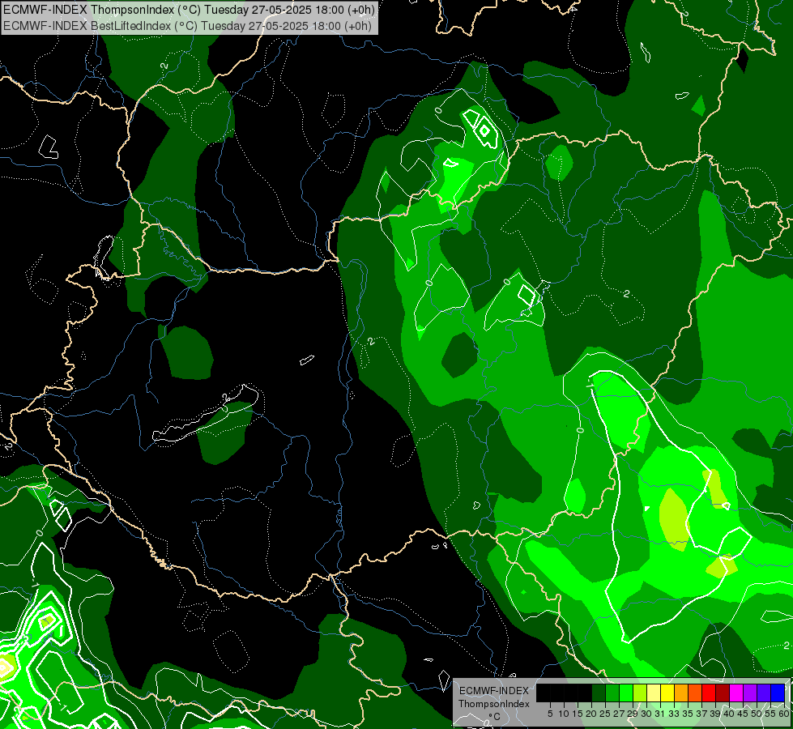Click the magenta 40–45 legend swatch
Image resolution: width=793 pixels, height=729 pixels.
tap(735, 693)
